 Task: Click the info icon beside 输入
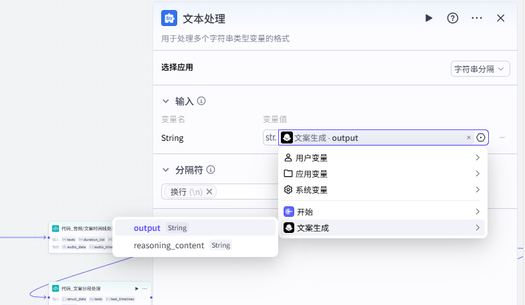click(201, 101)
